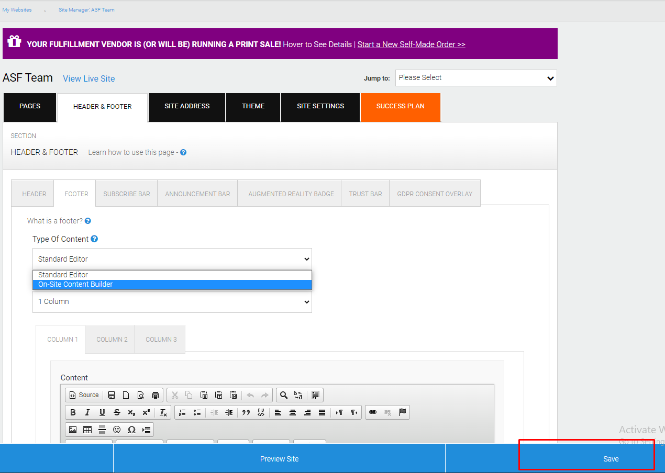Screen dimensions: 665x473
Task: Click the insert link chain icon
Action: pyautogui.click(x=373, y=412)
